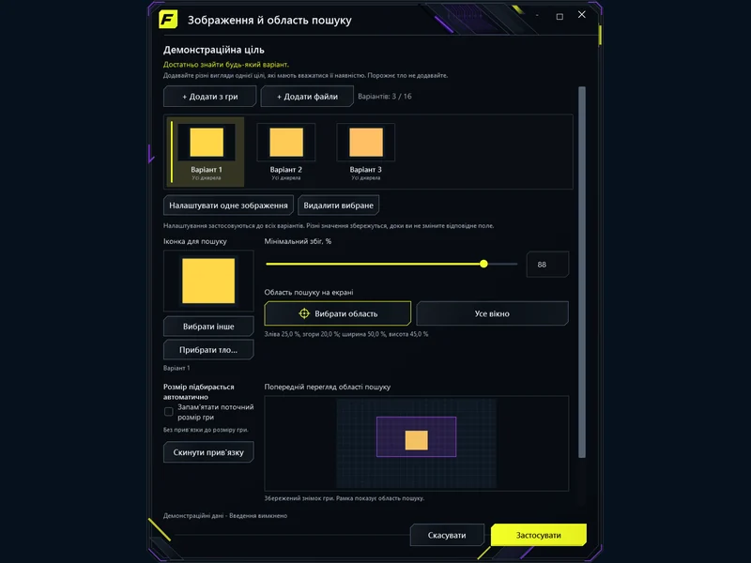
Task: Click the match percentage field showing 88
Action: point(547,265)
